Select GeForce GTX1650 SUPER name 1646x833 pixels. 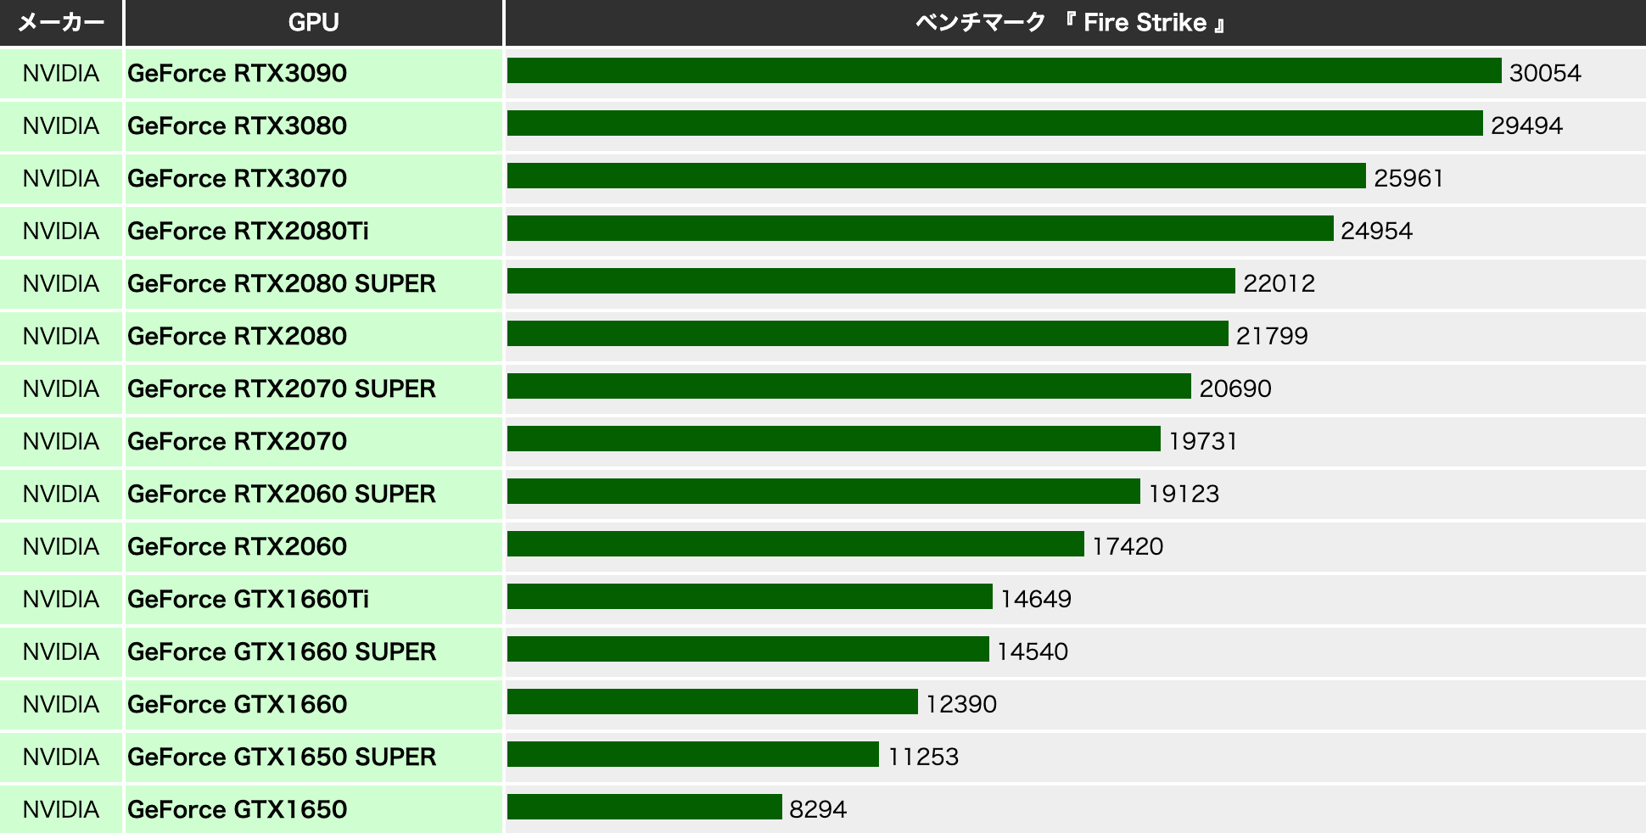[281, 758]
